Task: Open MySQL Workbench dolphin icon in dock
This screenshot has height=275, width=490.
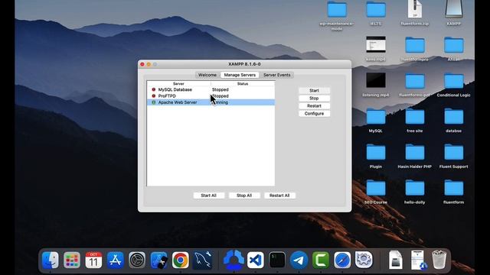Action: tap(202, 260)
